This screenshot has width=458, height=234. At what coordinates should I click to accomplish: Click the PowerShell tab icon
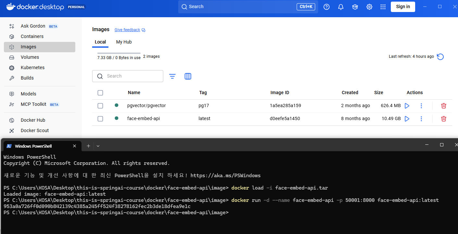[x=9, y=146]
